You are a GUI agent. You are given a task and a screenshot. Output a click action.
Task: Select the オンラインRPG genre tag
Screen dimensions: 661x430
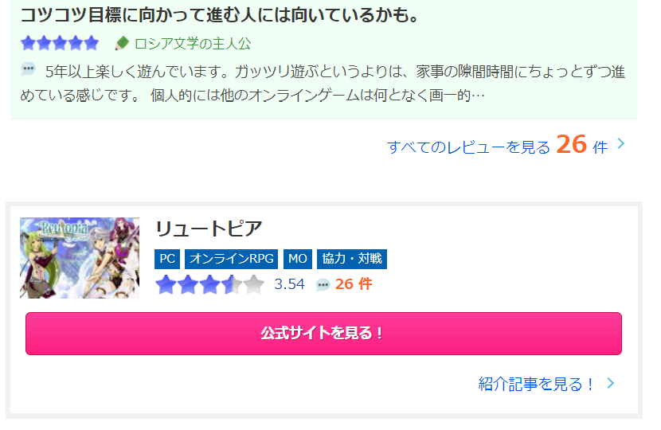(232, 259)
